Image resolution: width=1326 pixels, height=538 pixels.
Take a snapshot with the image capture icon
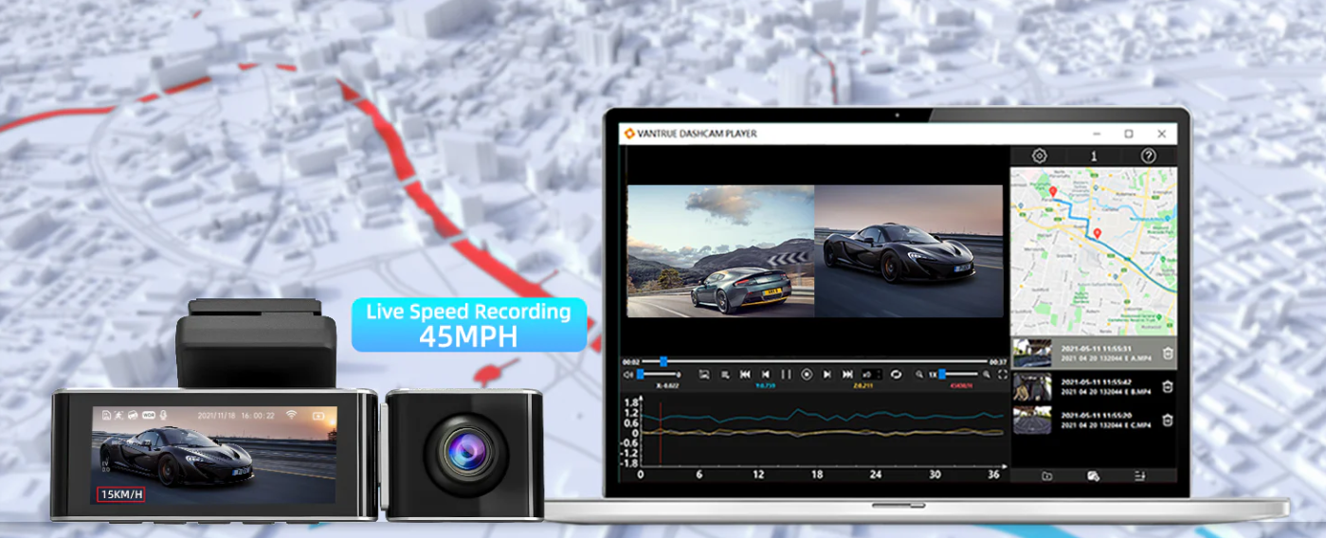(704, 375)
